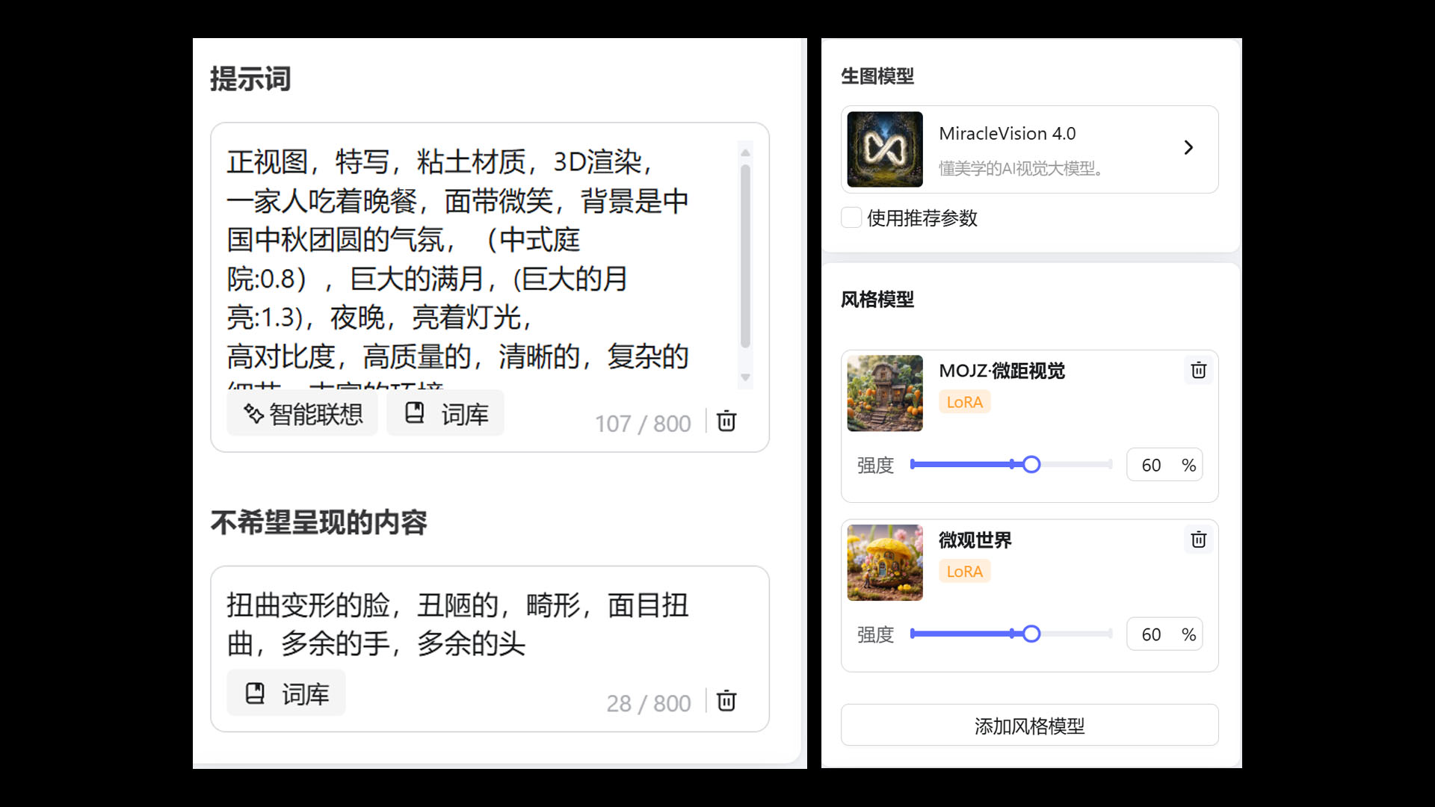Click the LoRA tag on 微观世界
This screenshot has width=1435, height=807.
[964, 571]
